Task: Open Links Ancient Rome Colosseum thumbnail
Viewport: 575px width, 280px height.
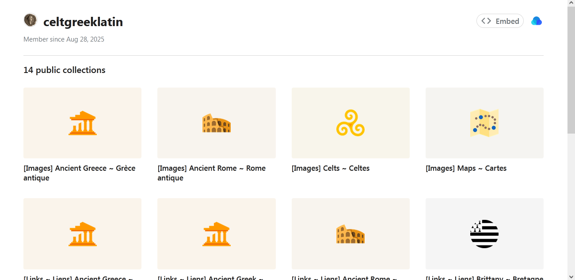Action: pos(350,234)
